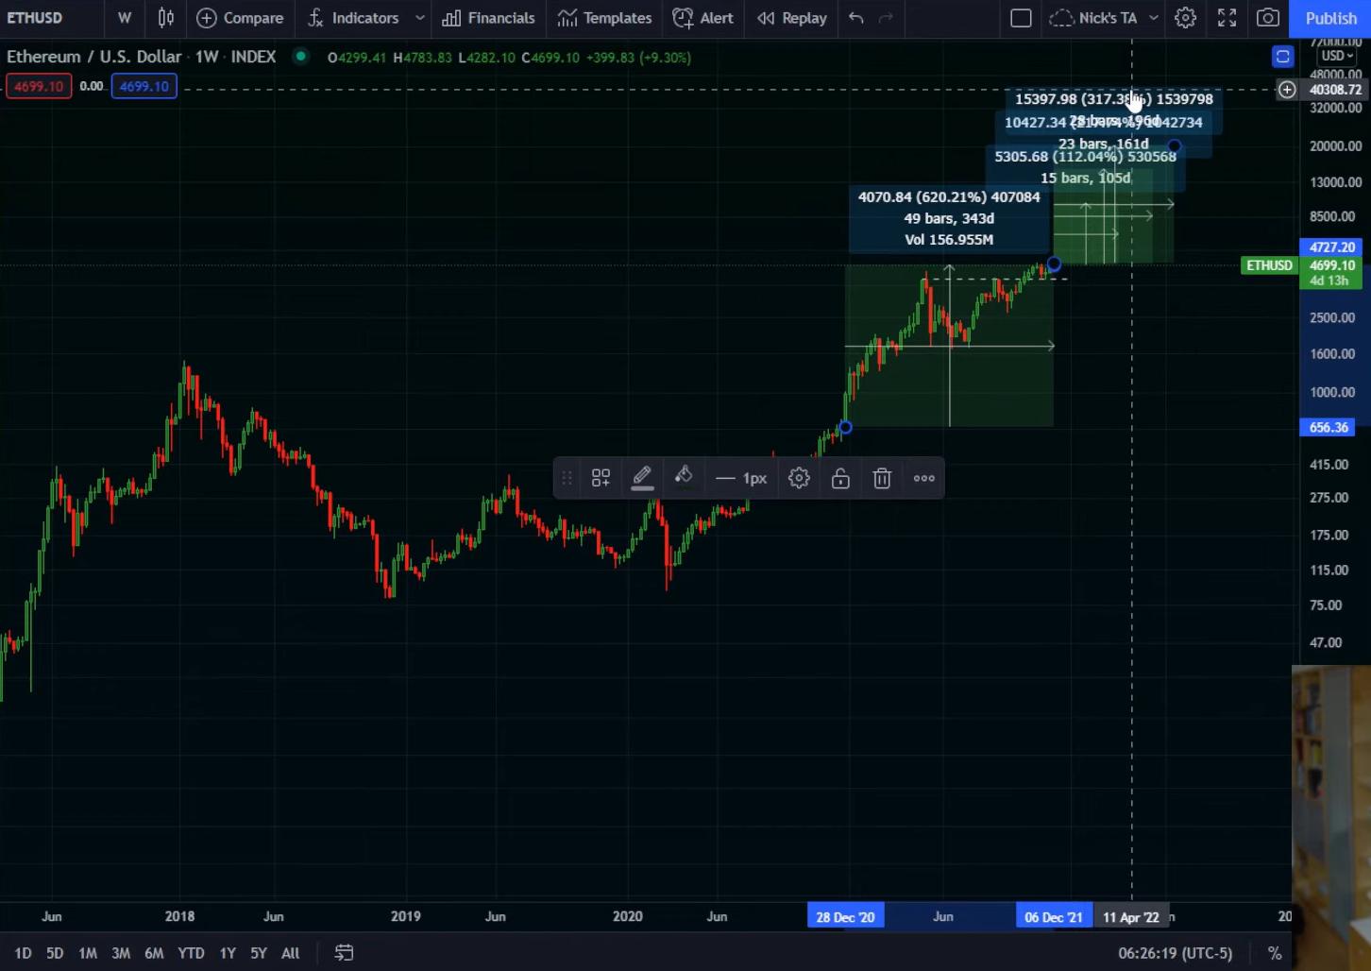
Task: Open the USD currency dropdown
Action: (x=1337, y=56)
